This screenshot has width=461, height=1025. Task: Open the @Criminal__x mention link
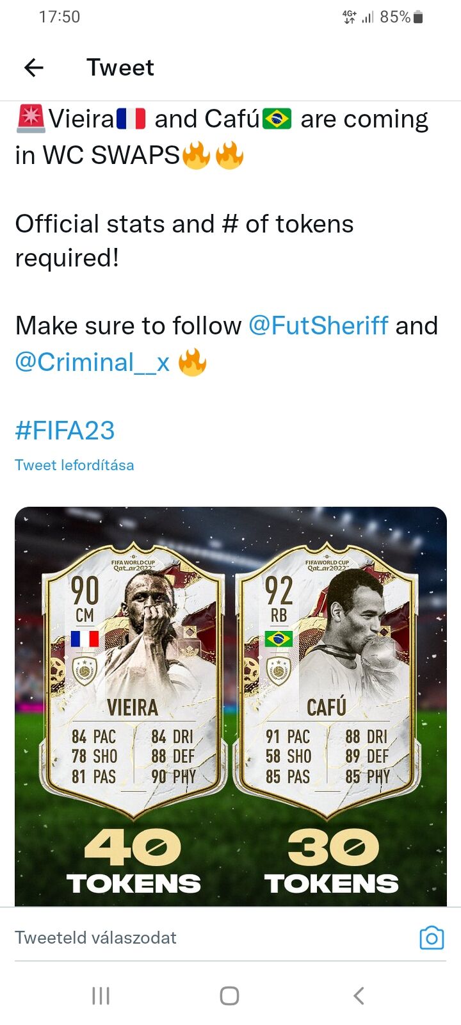pos(92,362)
